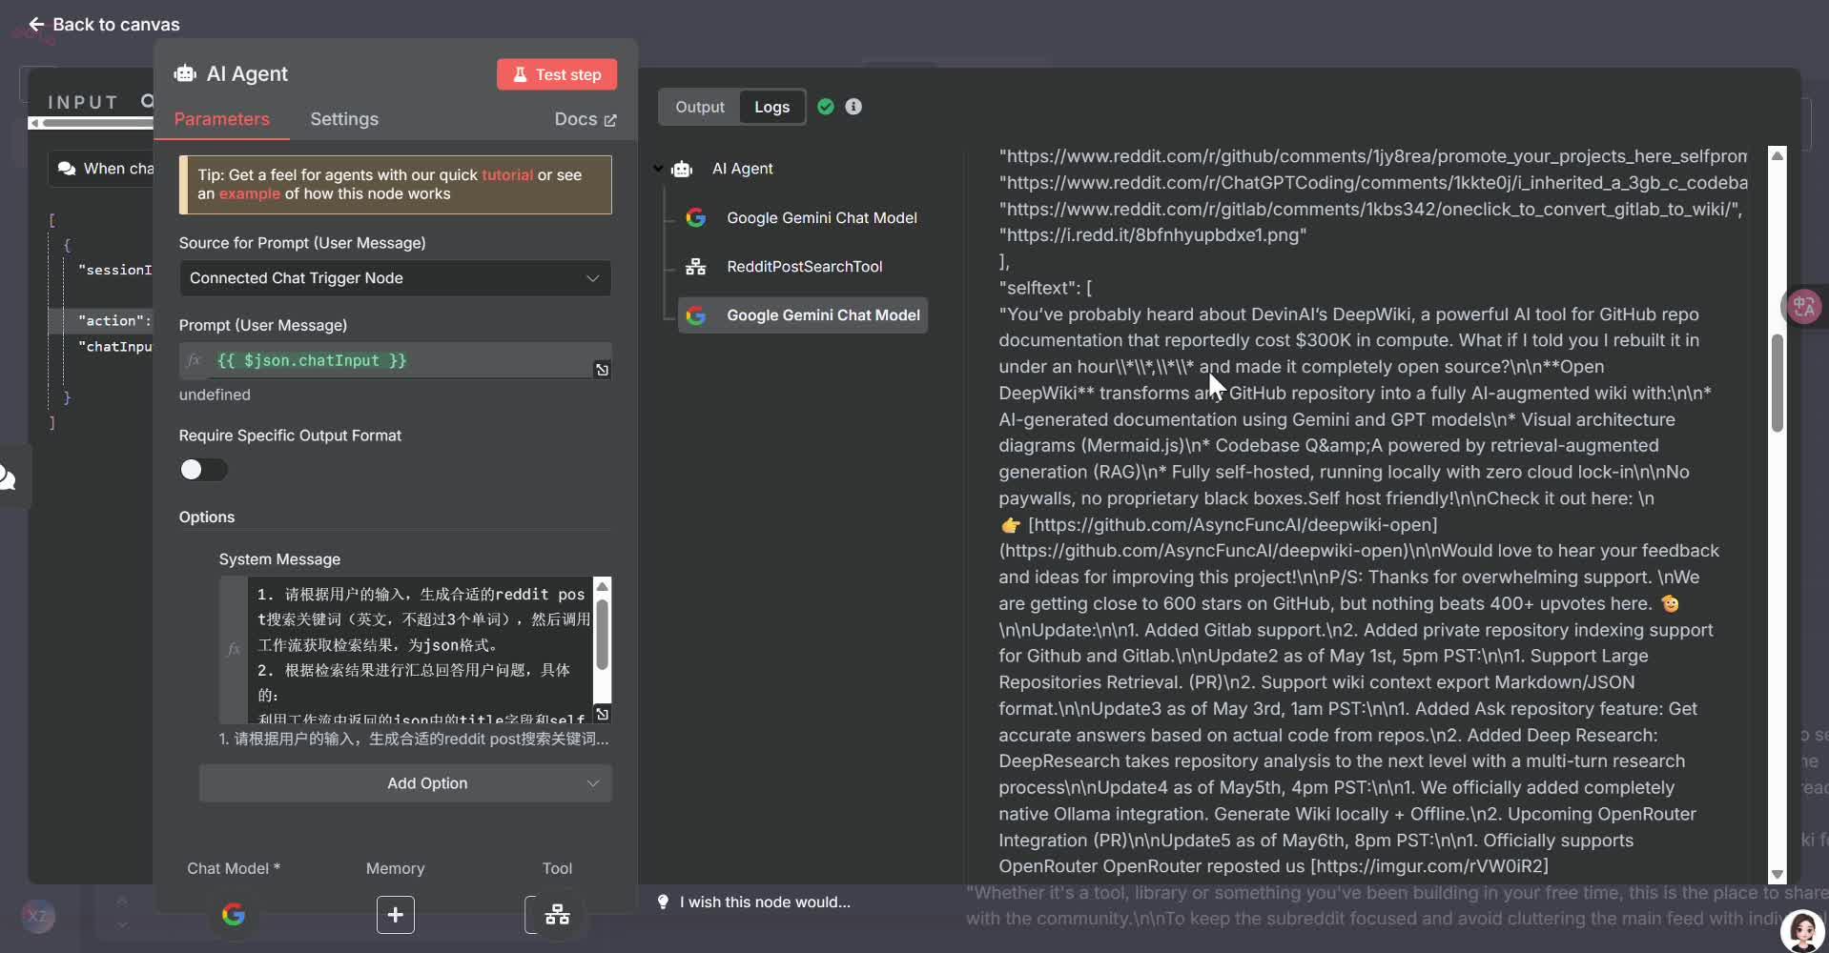This screenshot has height=953, width=1829.
Task: Open the Add Option dropdown
Action: coord(405,783)
